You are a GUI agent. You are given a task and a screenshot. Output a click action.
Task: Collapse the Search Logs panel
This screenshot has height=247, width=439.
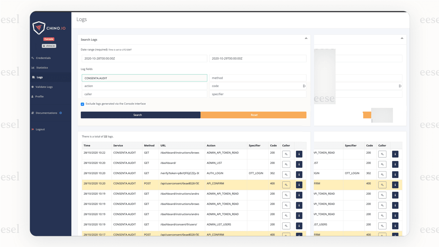[x=306, y=38]
